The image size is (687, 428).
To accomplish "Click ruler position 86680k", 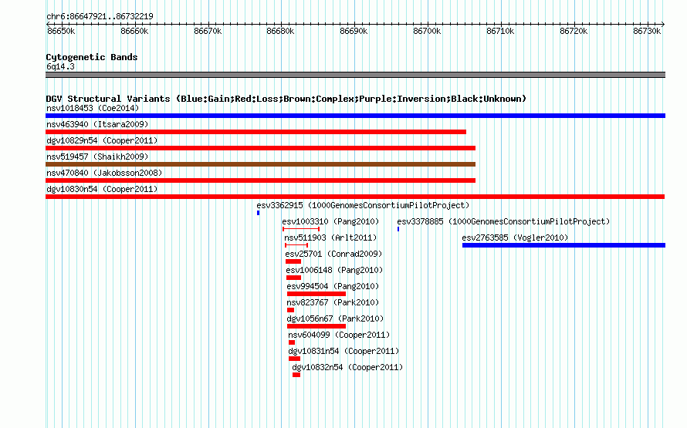I will click(x=280, y=31).
